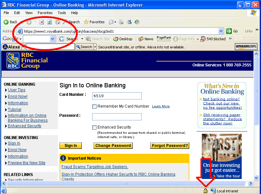Click the PageRank indicator
This screenshot has height=194, width=261.
pyautogui.click(x=164, y=39)
